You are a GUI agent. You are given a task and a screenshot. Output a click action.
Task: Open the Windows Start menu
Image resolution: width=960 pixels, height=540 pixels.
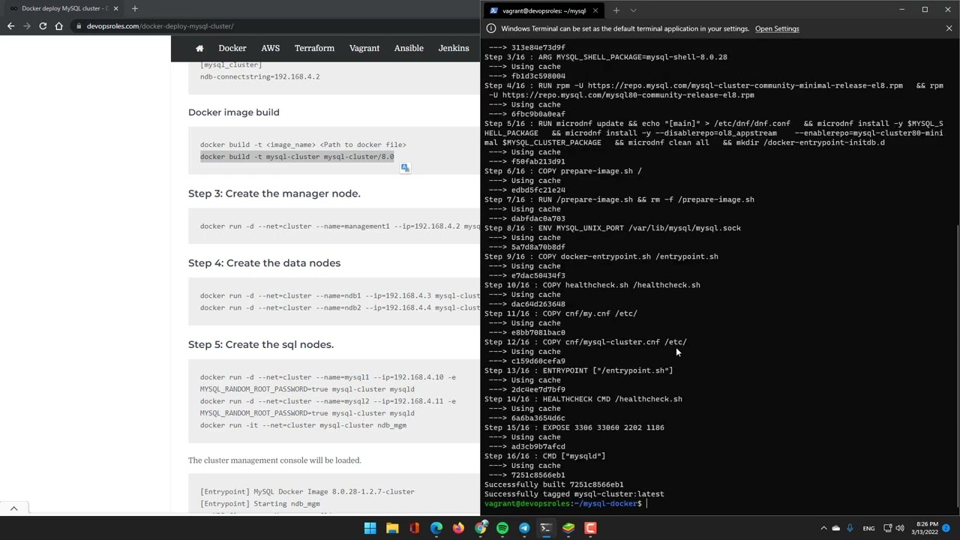(370, 528)
